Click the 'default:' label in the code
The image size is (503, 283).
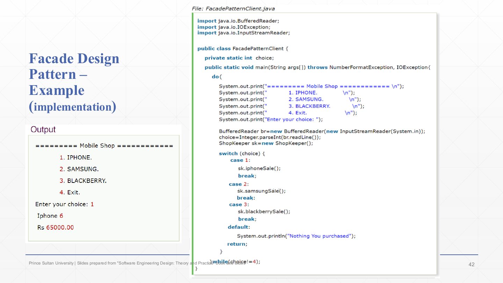click(x=239, y=227)
